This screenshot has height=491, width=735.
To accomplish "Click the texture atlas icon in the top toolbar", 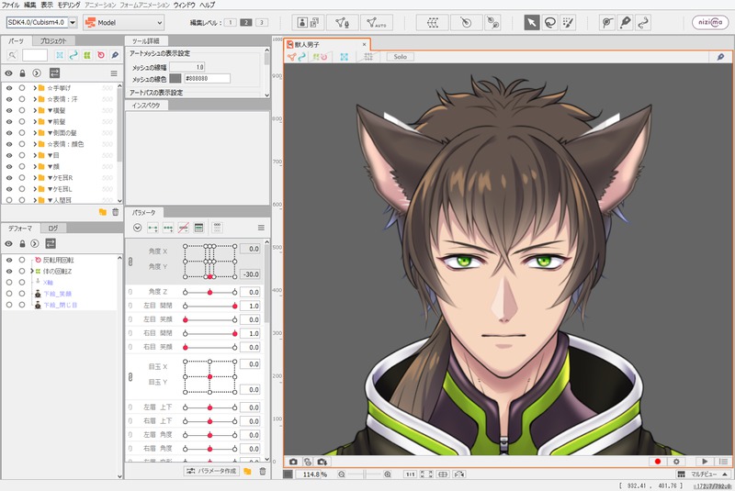I will [x=308, y=22].
